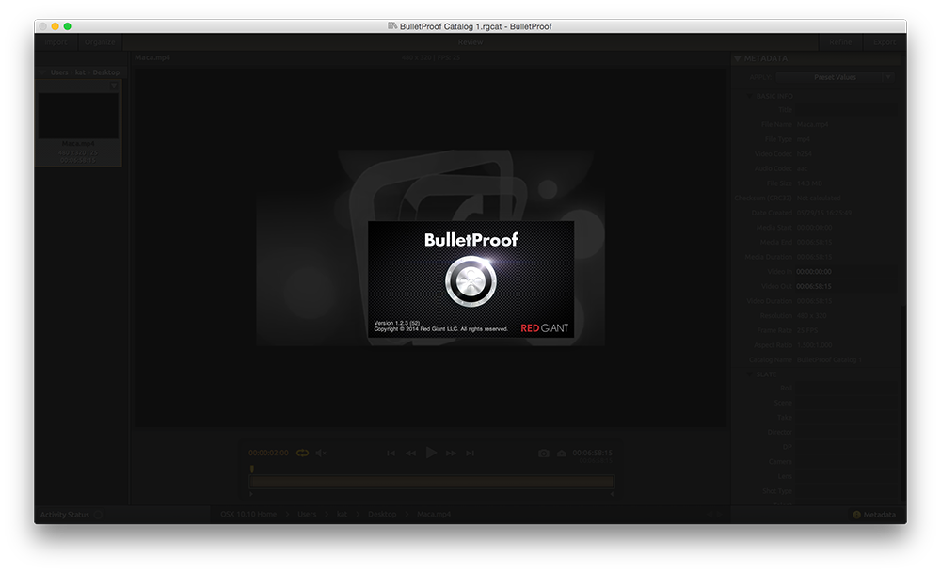
Task: Collapse the BASIC INFO section
Action: (750, 96)
